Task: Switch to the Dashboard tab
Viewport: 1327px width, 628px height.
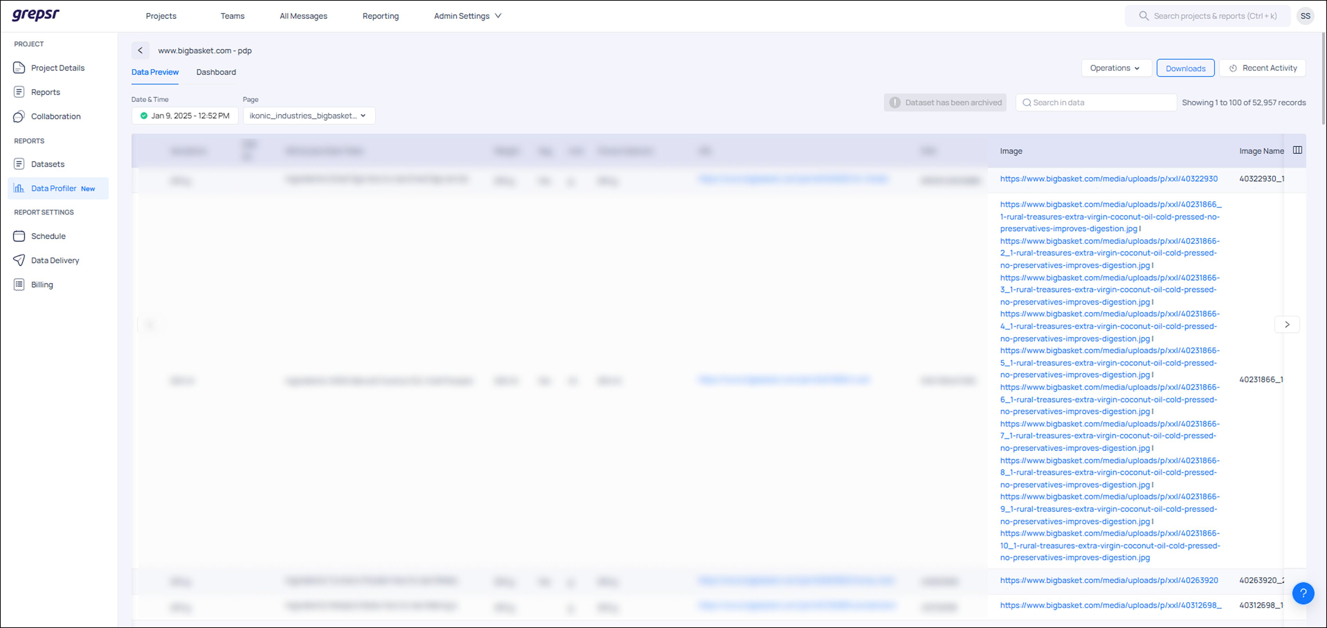Action: pyautogui.click(x=216, y=72)
